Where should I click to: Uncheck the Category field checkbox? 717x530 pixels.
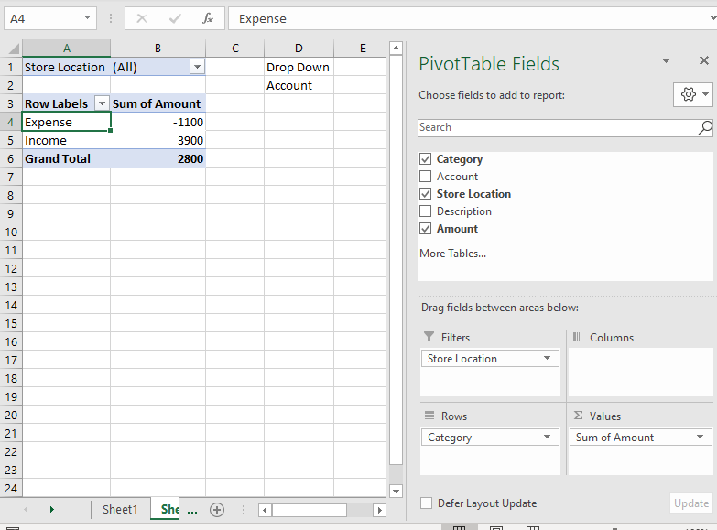tap(425, 159)
